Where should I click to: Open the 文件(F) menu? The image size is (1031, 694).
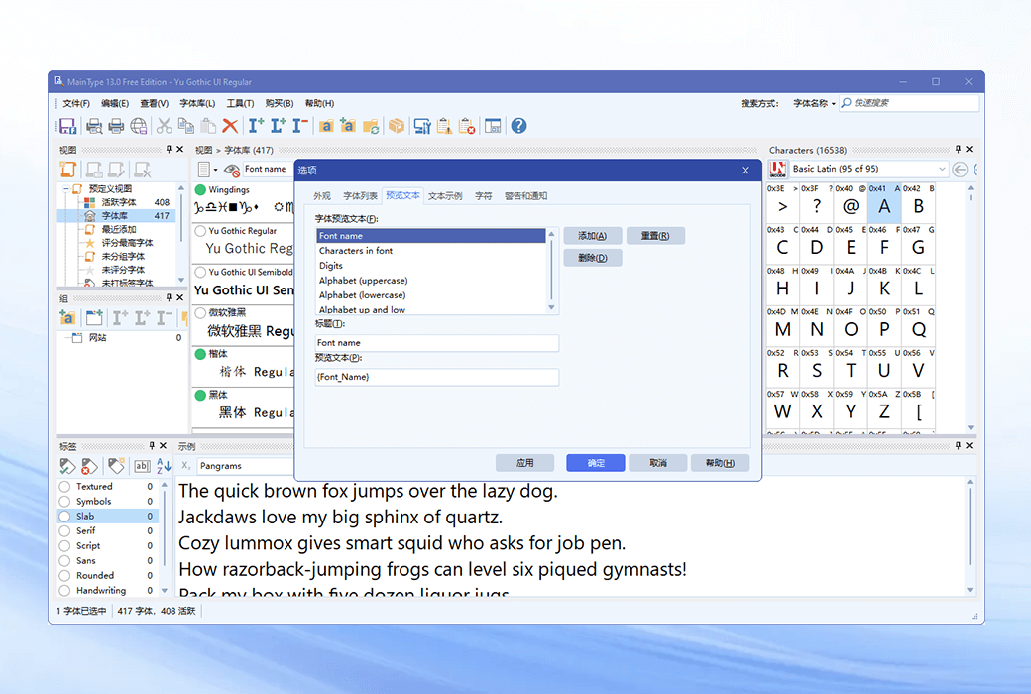(x=76, y=103)
